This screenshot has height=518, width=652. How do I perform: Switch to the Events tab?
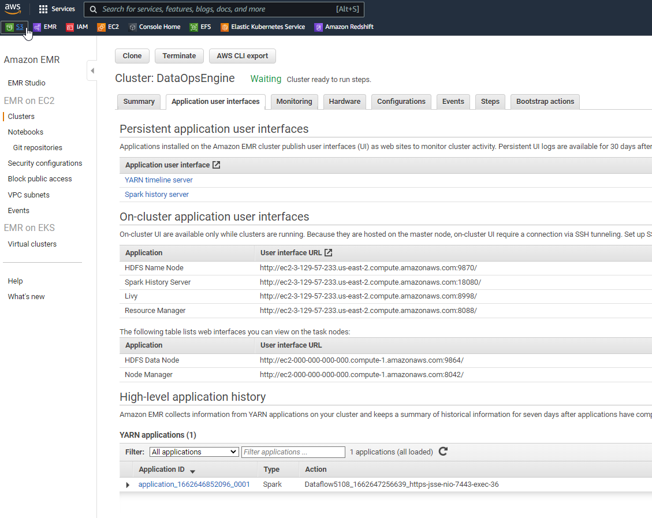coord(453,102)
